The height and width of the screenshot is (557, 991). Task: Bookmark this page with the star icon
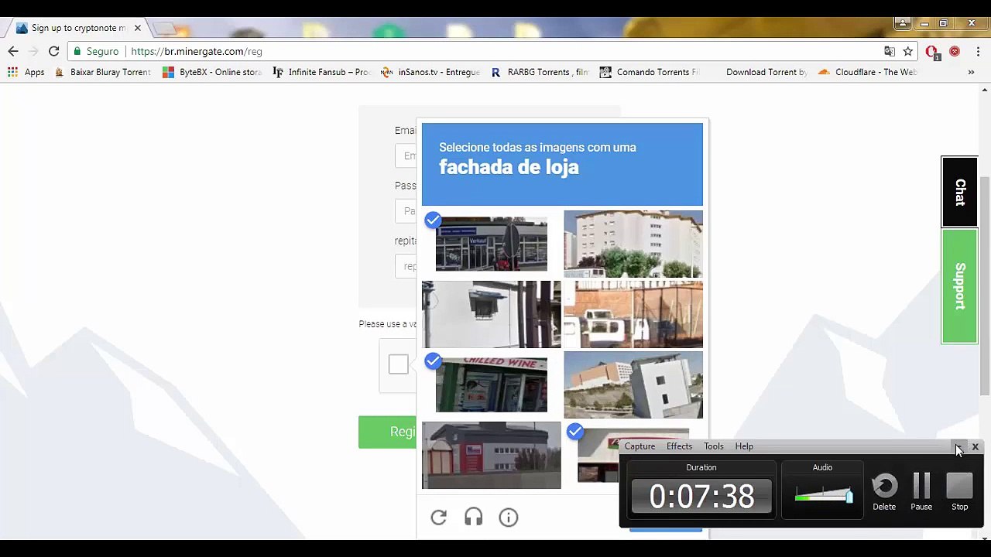point(908,51)
